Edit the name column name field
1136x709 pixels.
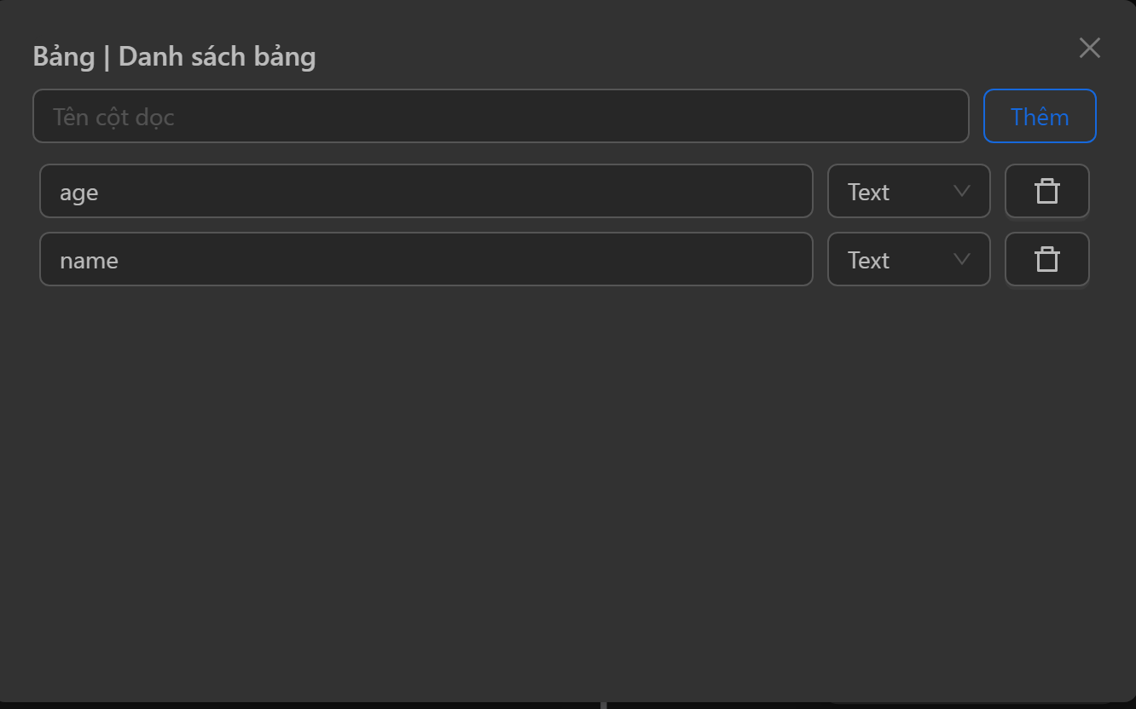point(426,260)
